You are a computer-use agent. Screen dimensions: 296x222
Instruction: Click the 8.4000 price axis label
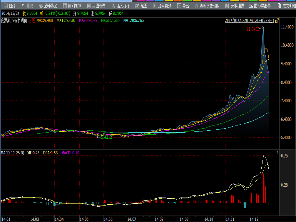tap(286, 82)
